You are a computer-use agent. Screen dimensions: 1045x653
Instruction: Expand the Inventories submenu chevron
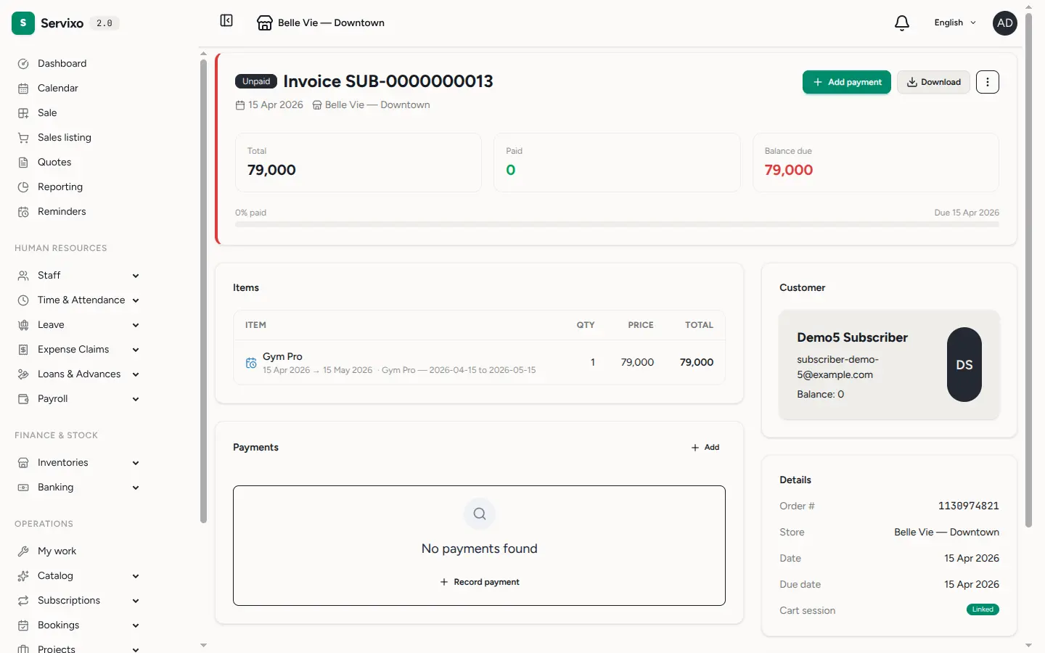click(x=136, y=463)
